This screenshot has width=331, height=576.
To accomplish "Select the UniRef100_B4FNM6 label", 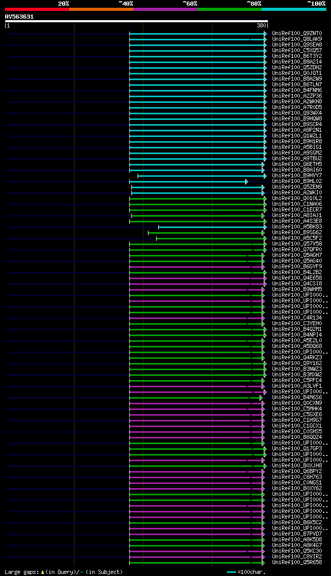I will pos(297,90).
